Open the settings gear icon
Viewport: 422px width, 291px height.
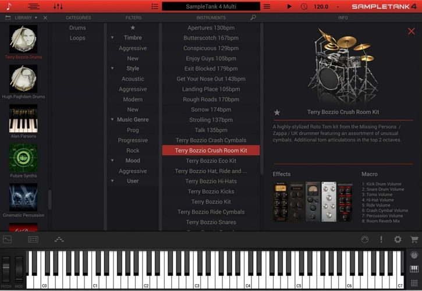point(398,239)
